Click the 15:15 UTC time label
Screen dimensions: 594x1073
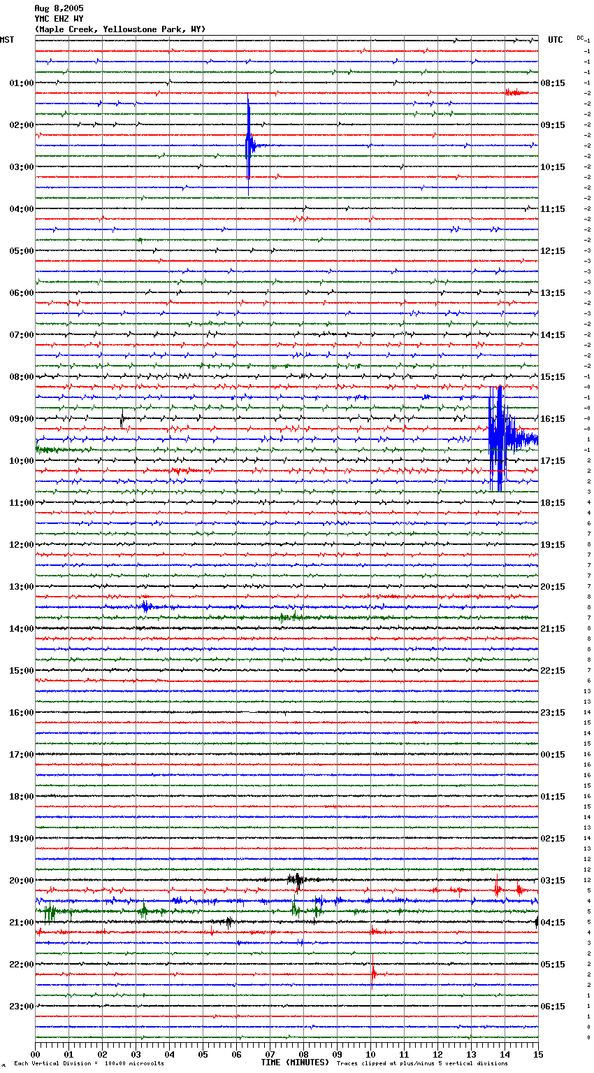coord(553,377)
